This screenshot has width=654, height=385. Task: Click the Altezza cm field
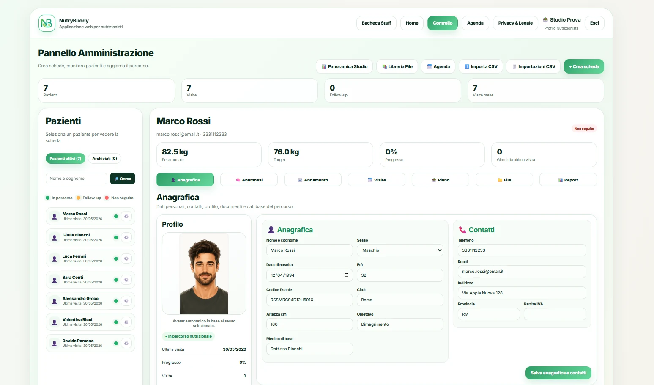coord(309,324)
